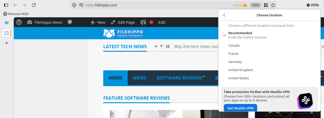This screenshot has height=118, width=324.
Task: Open the extensions grid icon in the address bar
Action: click(266, 5)
